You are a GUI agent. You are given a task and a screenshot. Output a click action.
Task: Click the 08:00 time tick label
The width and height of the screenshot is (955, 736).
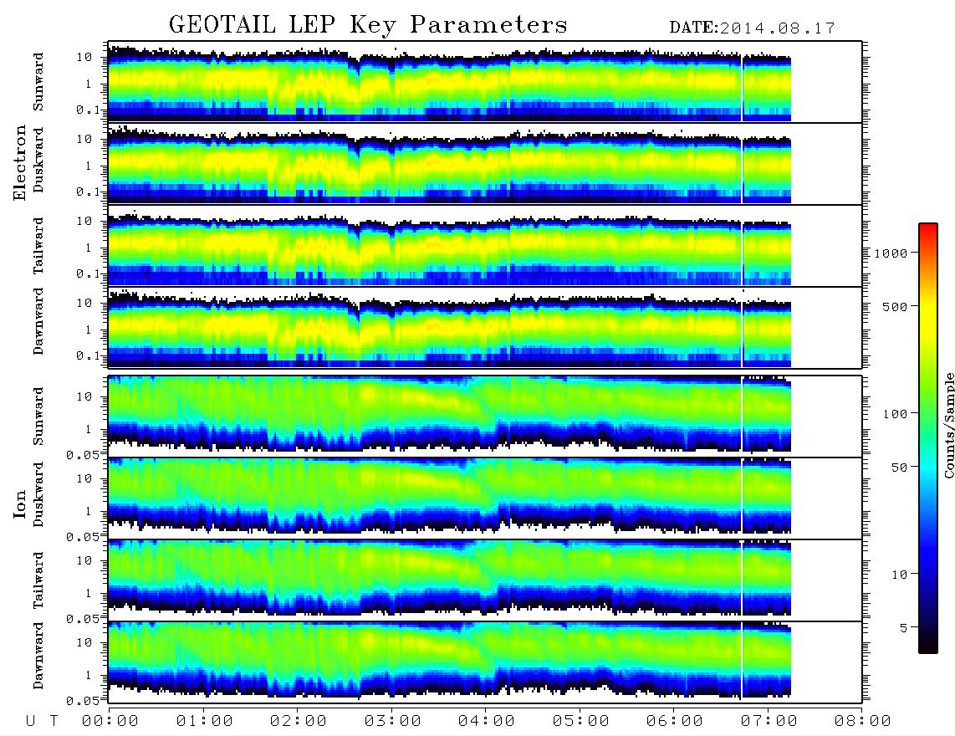863,722
